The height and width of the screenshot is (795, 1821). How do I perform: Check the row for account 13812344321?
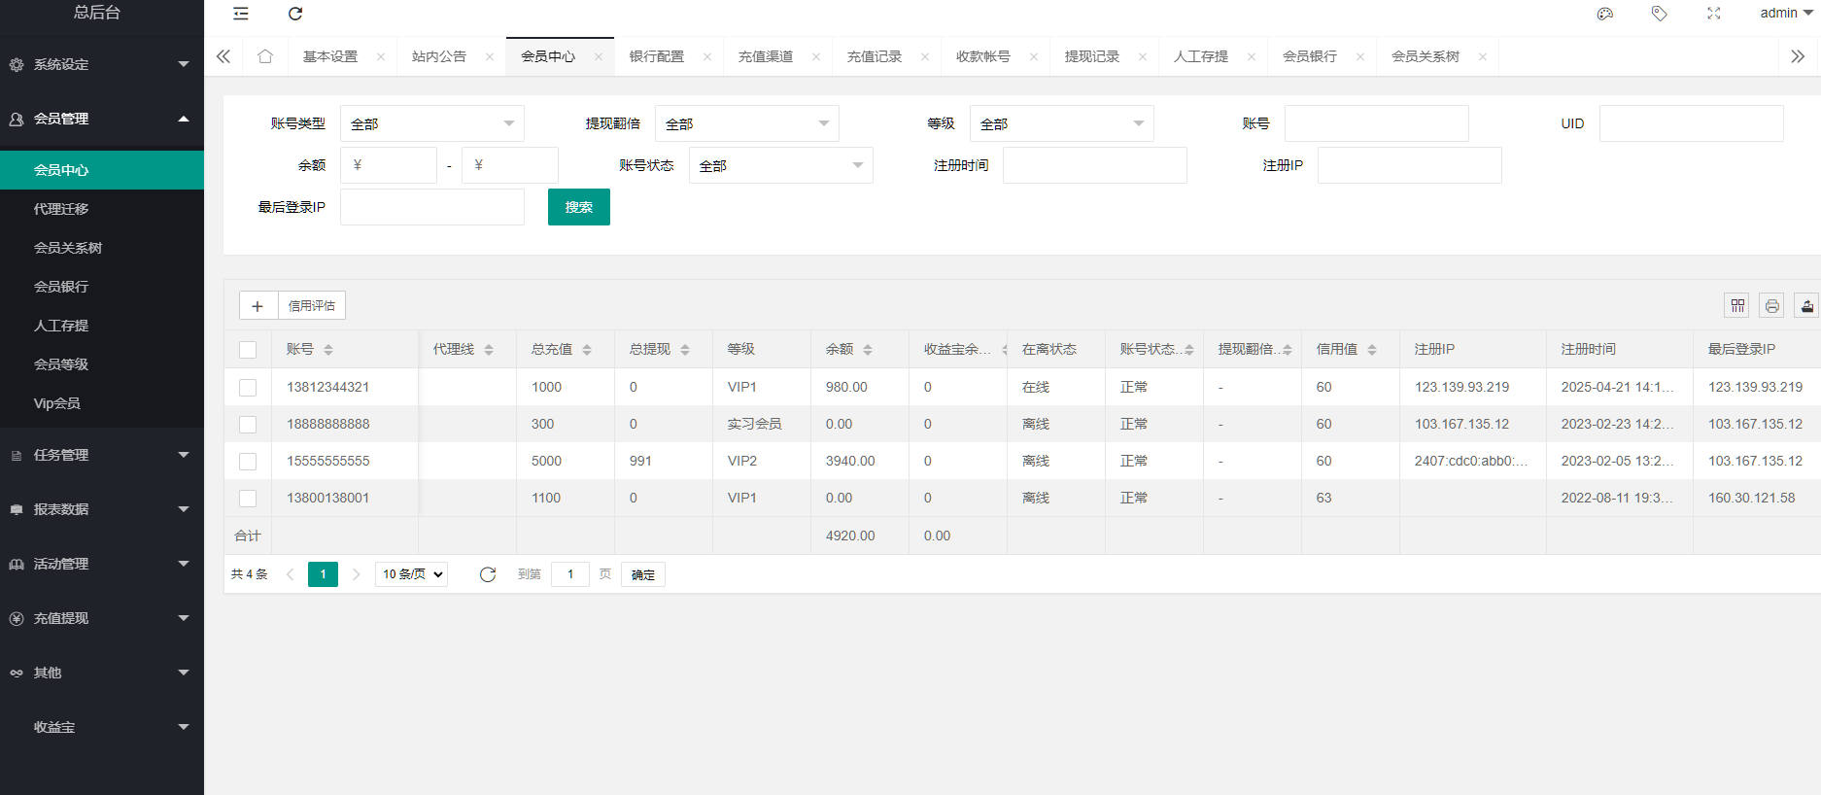(248, 388)
